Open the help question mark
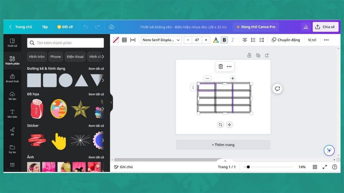This screenshot has width=344, height=193. tap(335, 167)
